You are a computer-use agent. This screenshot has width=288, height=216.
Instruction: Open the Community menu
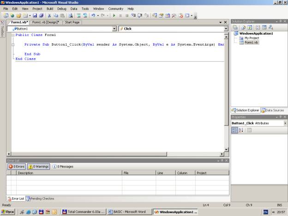116,9
